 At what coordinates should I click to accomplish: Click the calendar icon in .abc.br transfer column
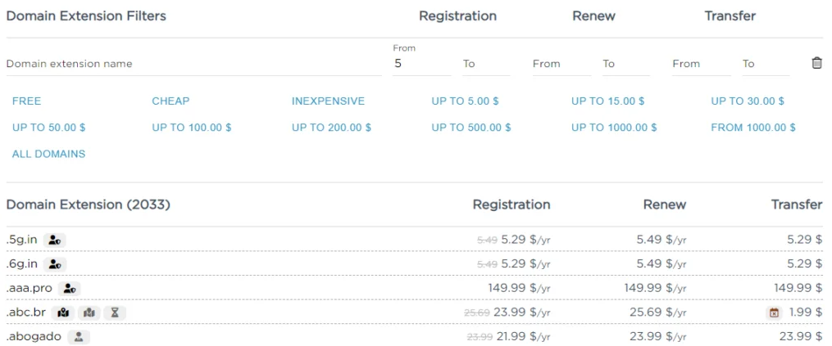[773, 312]
